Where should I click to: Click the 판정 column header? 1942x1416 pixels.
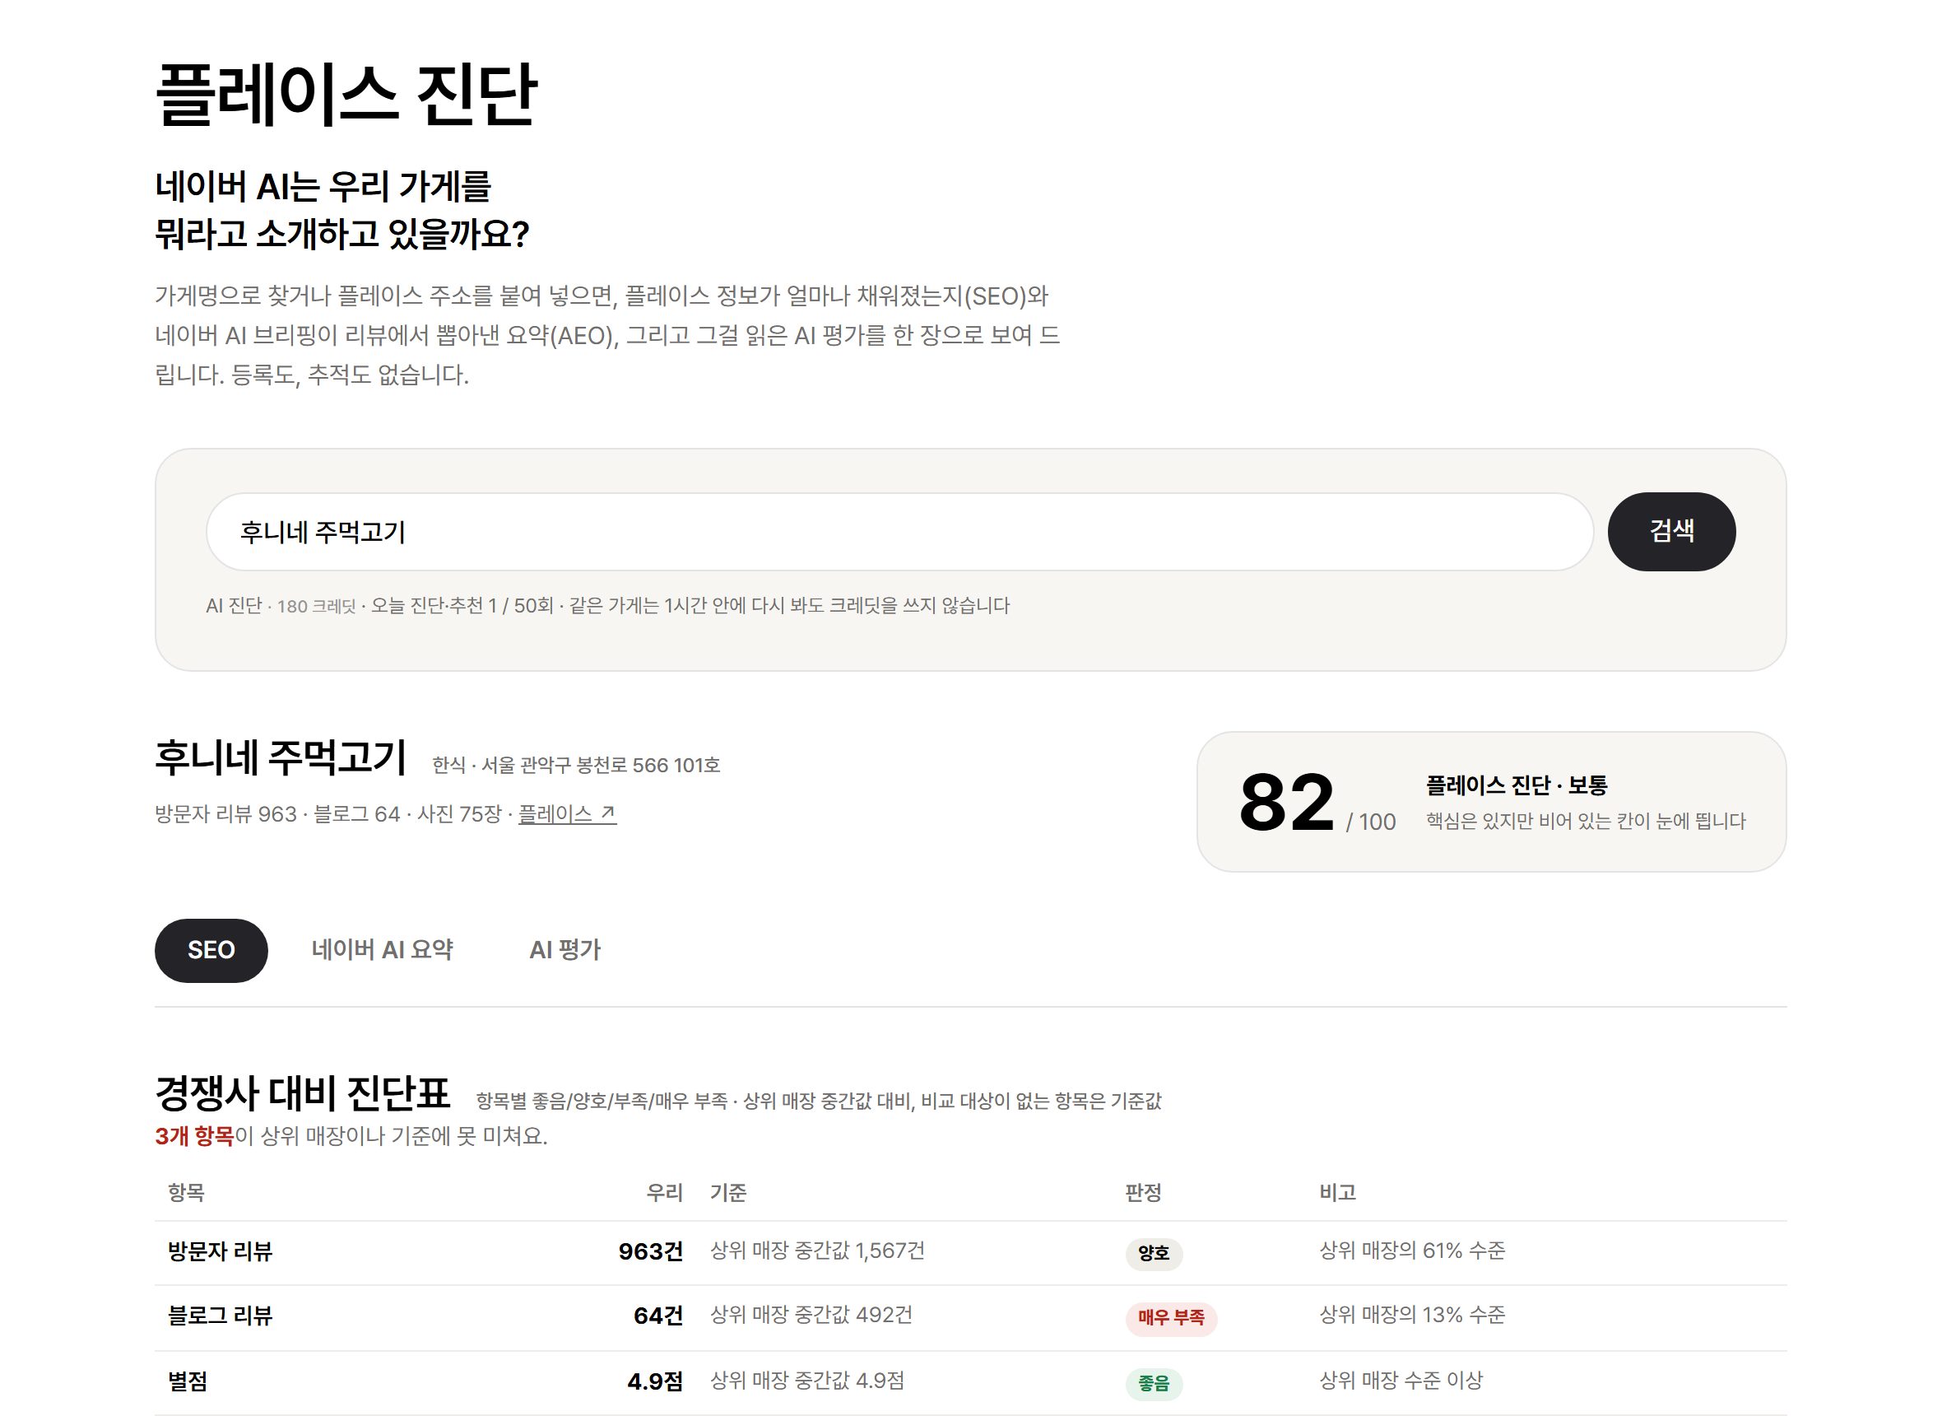(1143, 1192)
